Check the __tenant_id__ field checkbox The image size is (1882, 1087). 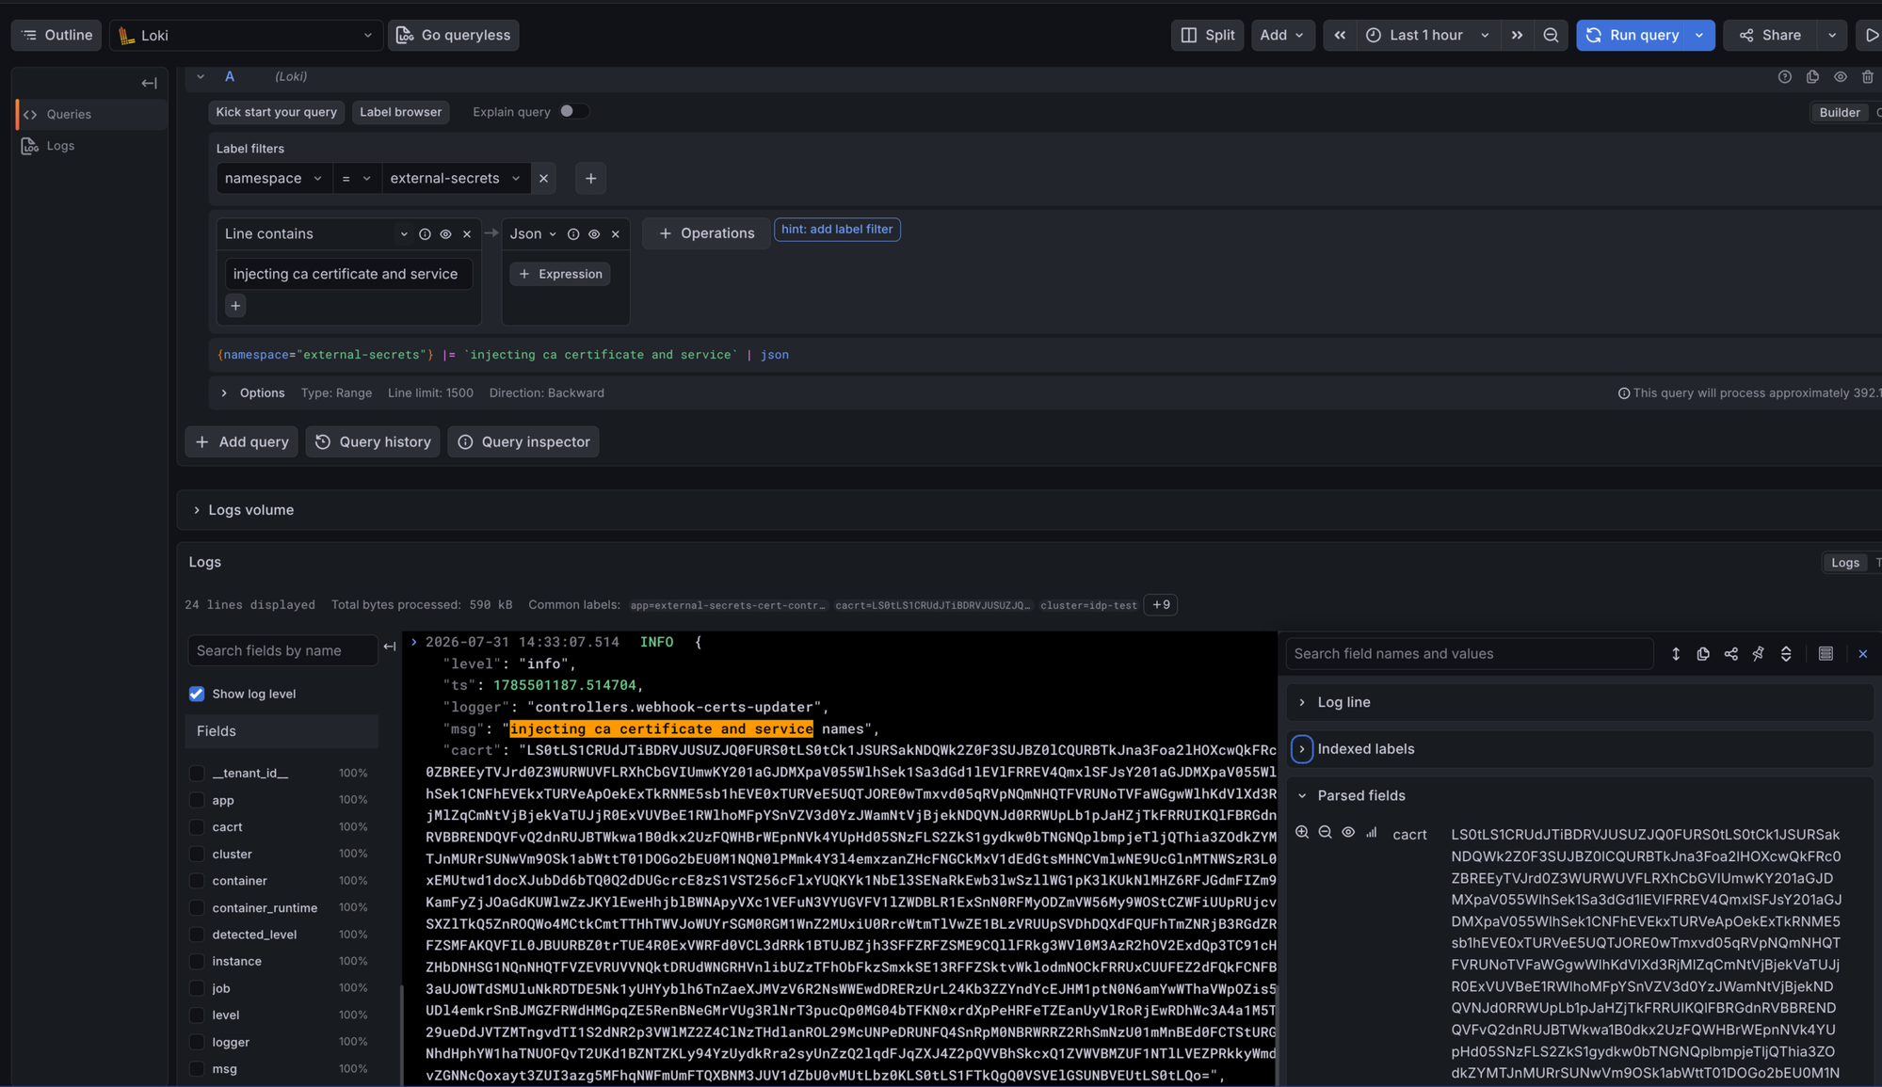197,773
